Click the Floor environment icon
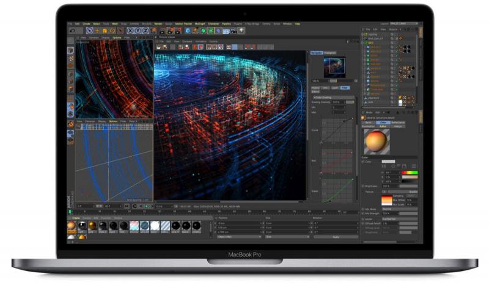 tap(226, 31)
